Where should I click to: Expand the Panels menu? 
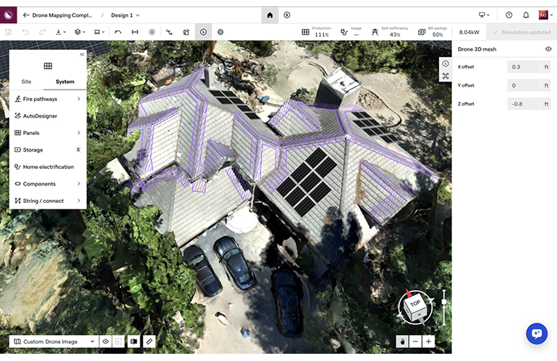point(48,133)
